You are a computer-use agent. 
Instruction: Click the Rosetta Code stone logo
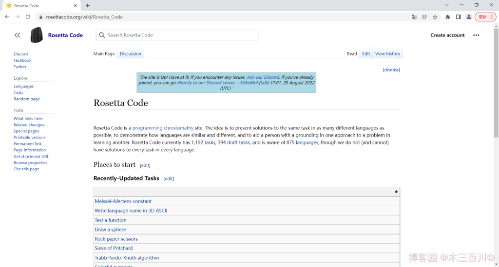click(x=37, y=35)
